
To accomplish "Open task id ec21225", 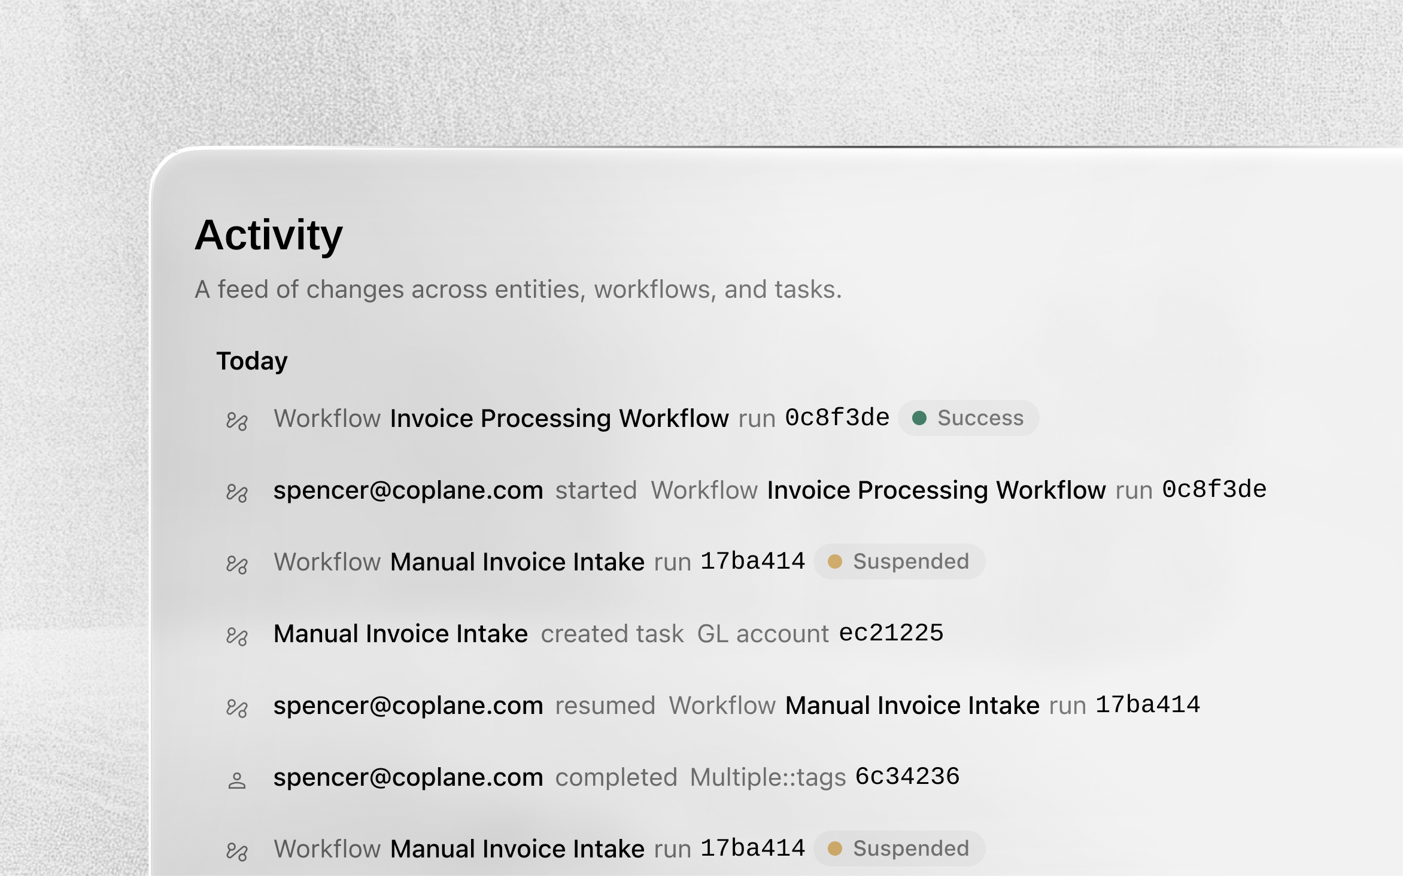I will click(x=891, y=633).
